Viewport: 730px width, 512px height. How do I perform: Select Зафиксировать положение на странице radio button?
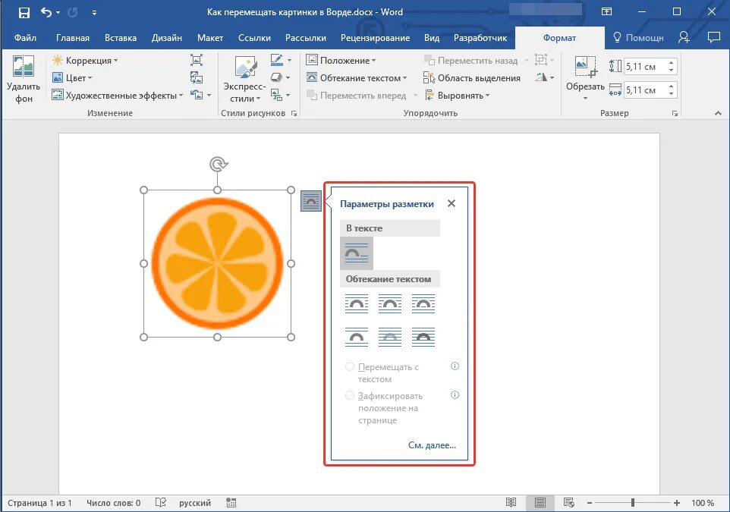(x=350, y=396)
